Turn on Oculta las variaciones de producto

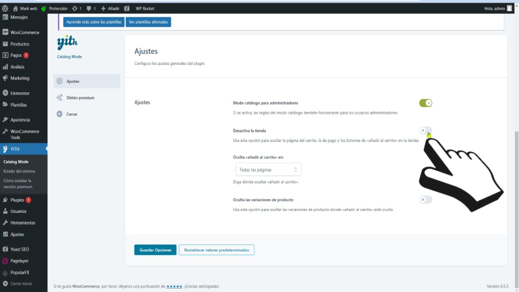[x=426, y=199]
